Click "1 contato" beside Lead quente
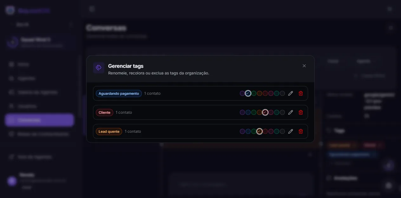Screen dimensions: 401x198 [x=133, y=131]
